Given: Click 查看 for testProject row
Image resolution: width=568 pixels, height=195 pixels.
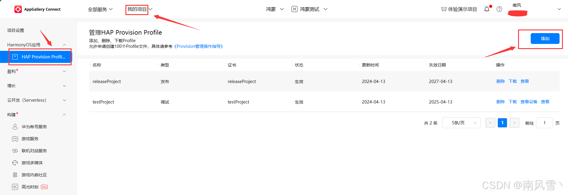Looking at the screenshot, I should pos(545,102).
